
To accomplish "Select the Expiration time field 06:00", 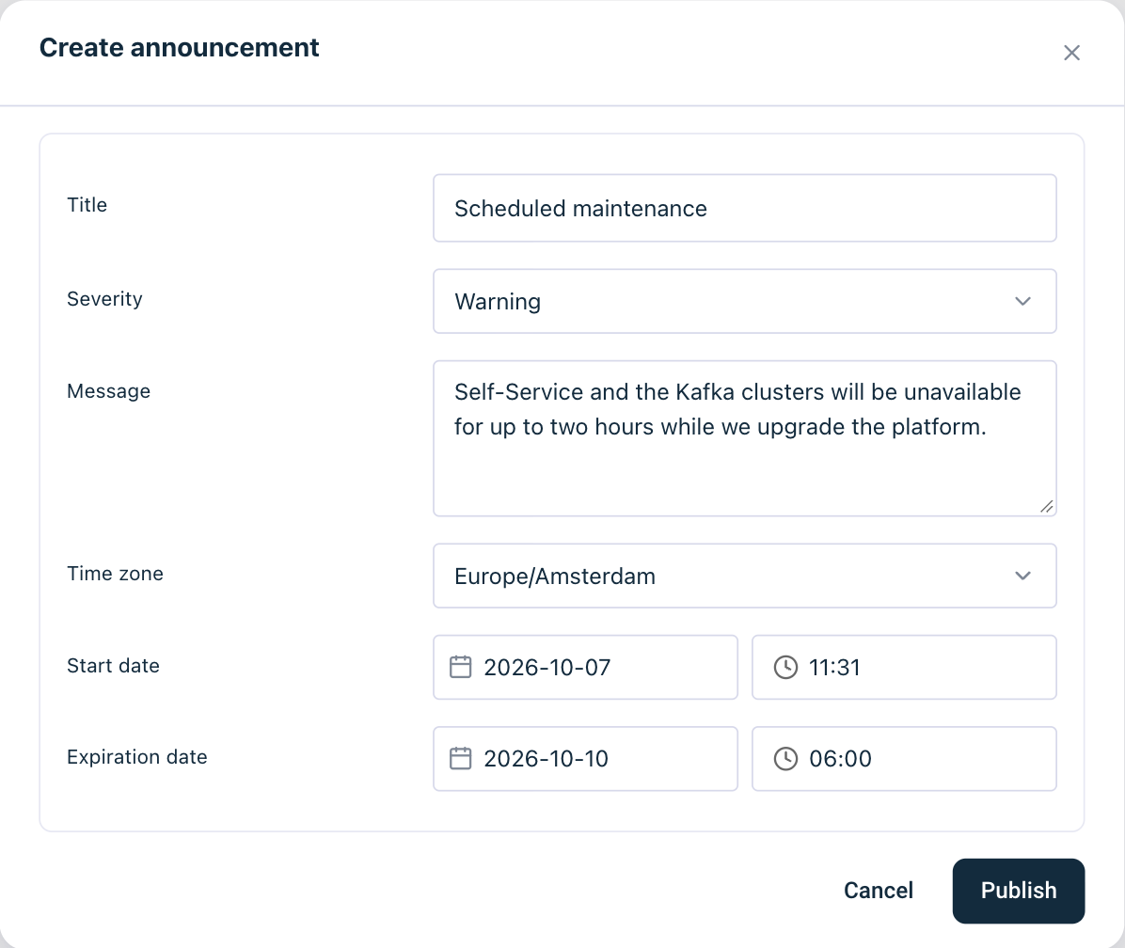I will 904,759.
